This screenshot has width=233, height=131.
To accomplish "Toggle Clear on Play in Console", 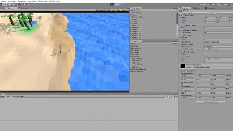I will (x=10, y=96).
